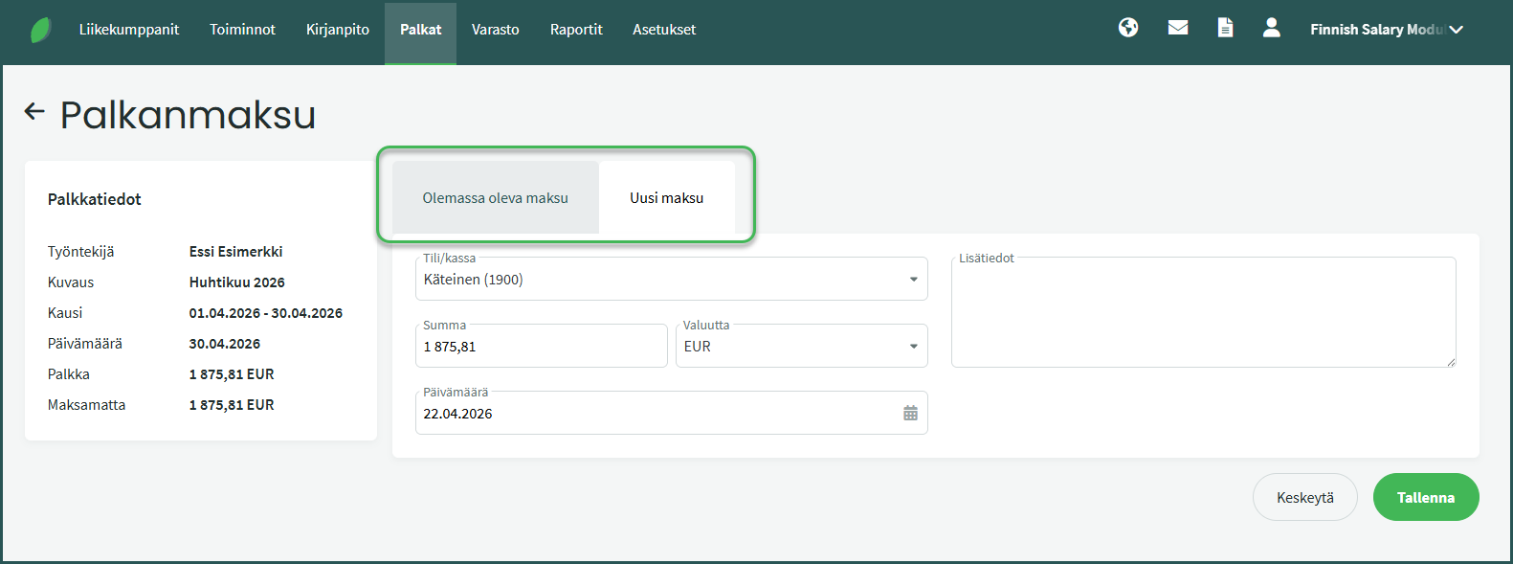This screenshot has width=1513, height=564.
Task: Switch to Olemassa oleva maksu tab
Action: click(495, 198)
